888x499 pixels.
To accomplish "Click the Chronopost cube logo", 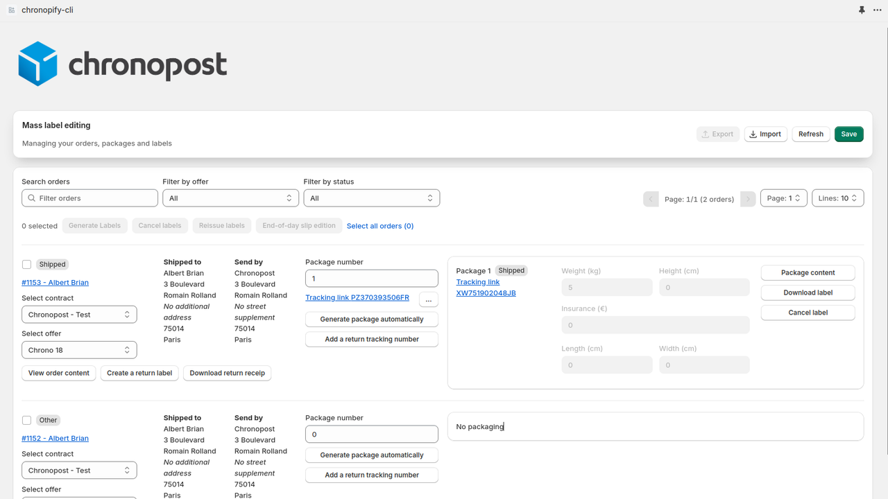I will coord(37,64).
